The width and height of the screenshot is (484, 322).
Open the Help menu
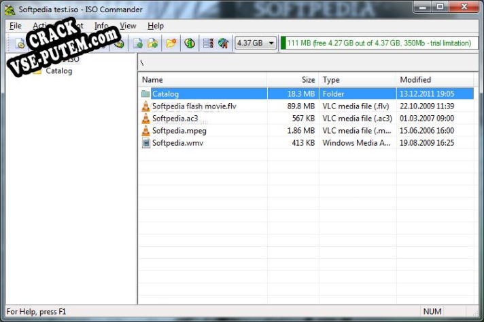(x=156, y=26)
